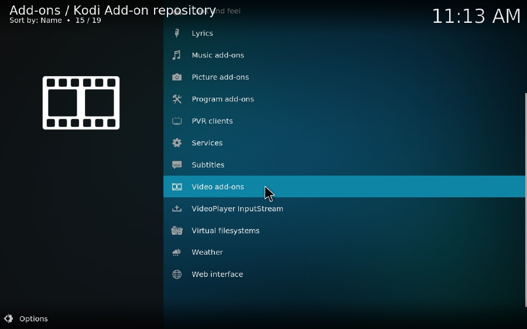The image size is (527, 329).
Task: Click the large film strip category thumbnail
Action: click(x=81, y=103)
